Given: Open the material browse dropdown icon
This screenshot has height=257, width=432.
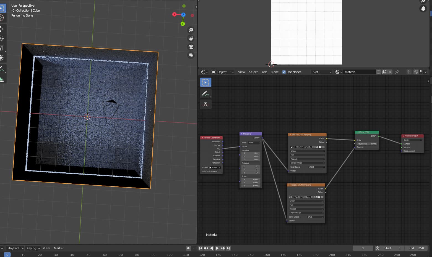Looking at the screenshot, I should pyautogui.click(x=339, y=72).
